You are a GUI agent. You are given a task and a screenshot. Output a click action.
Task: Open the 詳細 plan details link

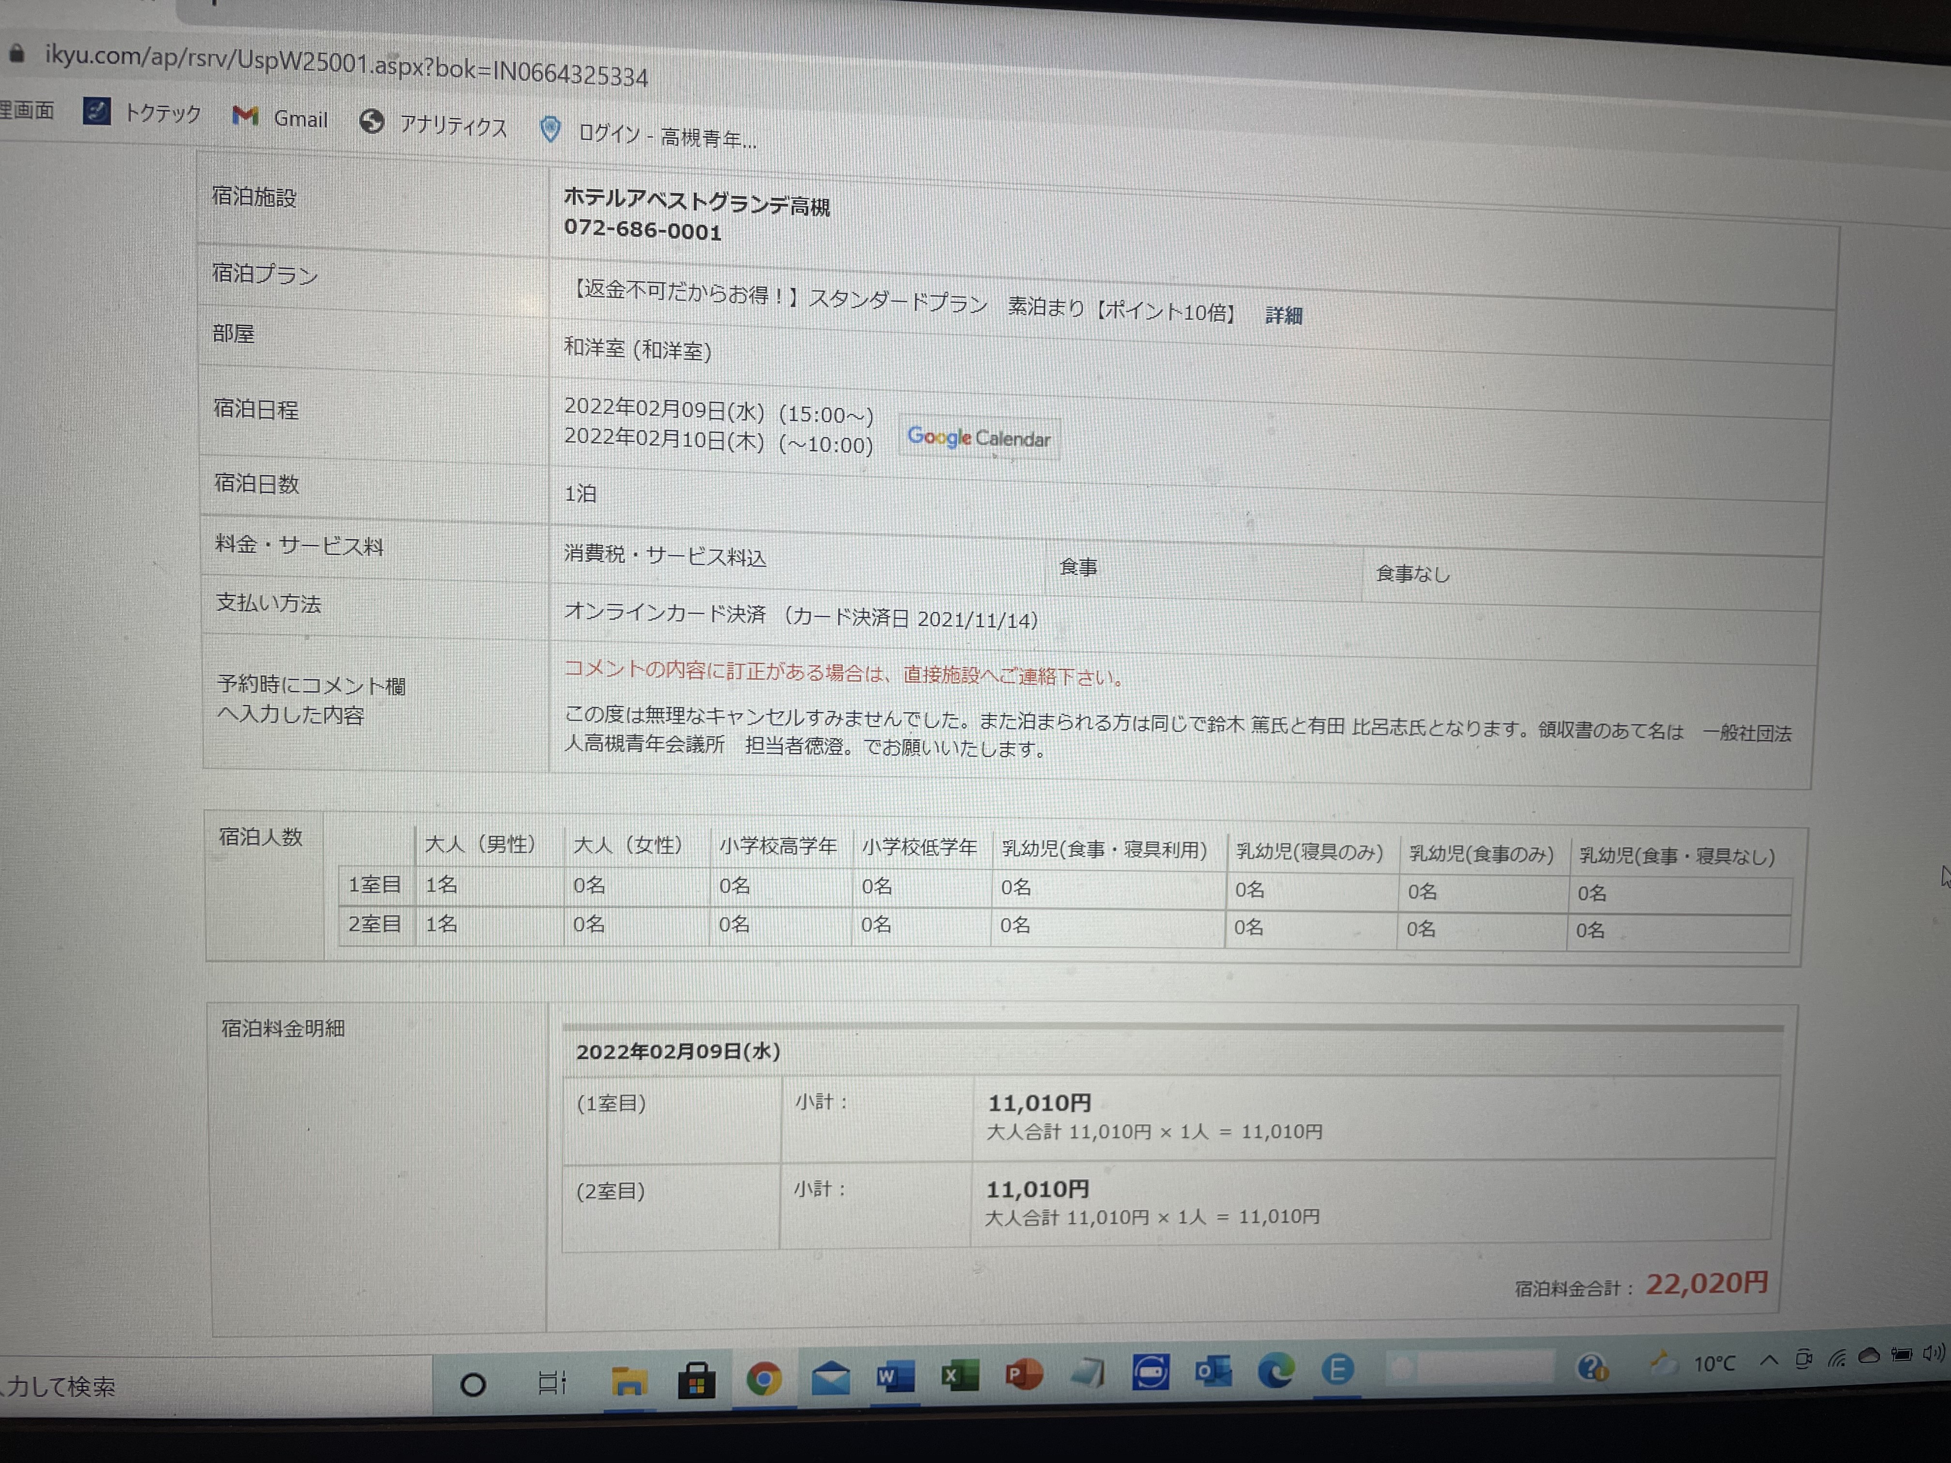(1283, 315)
